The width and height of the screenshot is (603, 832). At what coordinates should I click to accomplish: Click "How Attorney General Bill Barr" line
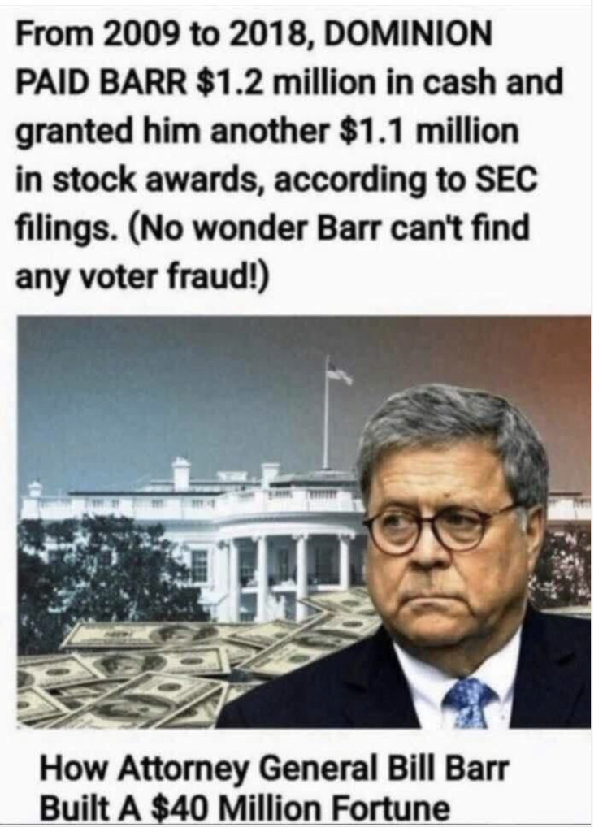(275, 769)
